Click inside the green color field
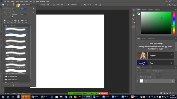 coord(156,23)
